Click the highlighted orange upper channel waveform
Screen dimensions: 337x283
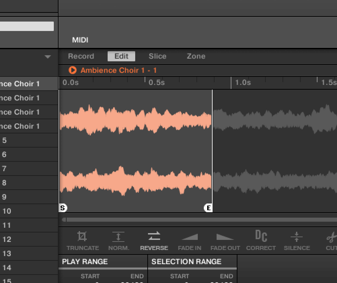136,120
